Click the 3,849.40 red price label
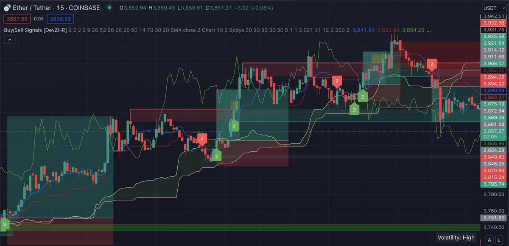This screenshot has width=509, height=246. [493, 157]
